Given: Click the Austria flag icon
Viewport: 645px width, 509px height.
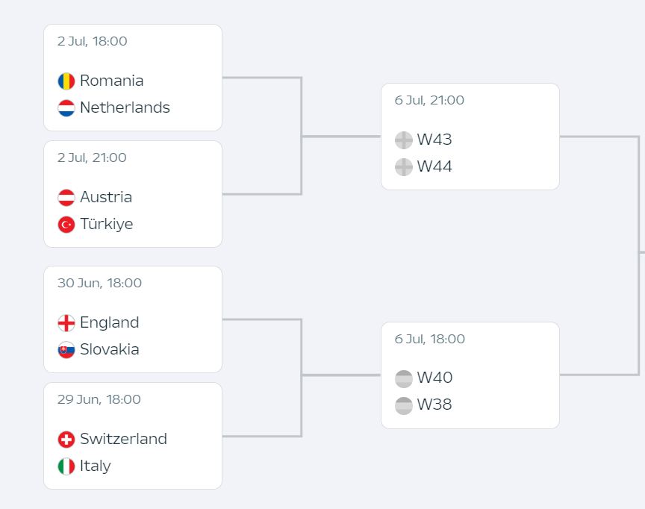Looking at the screenshot, I should (x=66, y=197).
